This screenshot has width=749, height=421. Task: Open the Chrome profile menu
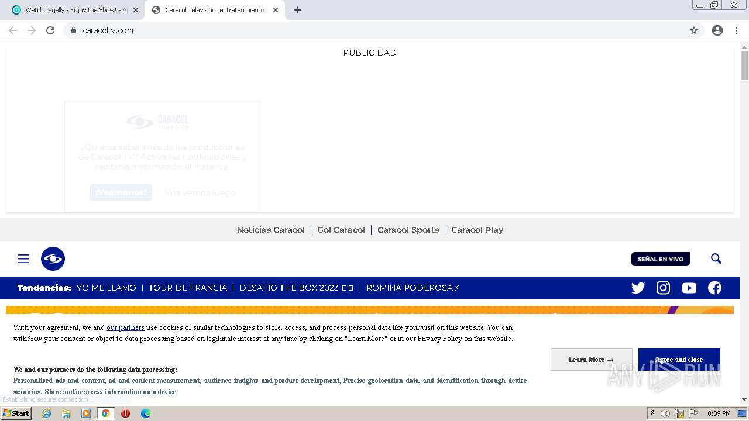[717, 30]
